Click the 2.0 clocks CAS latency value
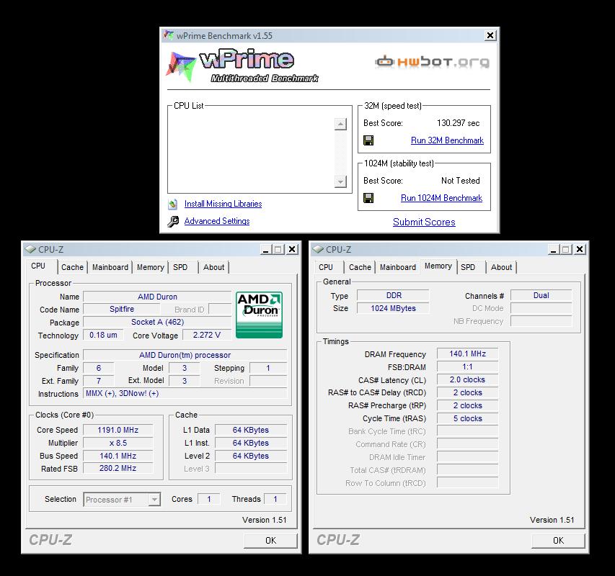The image size is (615, 576). (467, 379)
